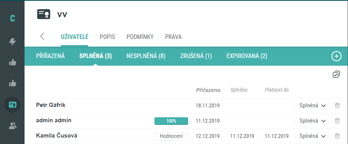Click the plus circle add button
Screen dimensions: 348x144
(336, 56)
